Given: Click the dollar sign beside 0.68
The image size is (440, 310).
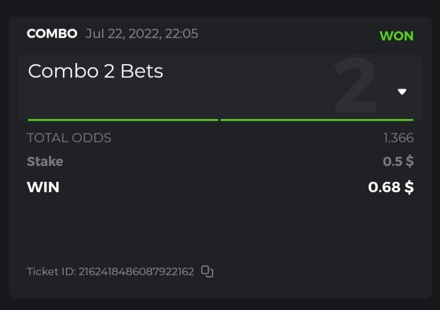Looking at the screenshot, I should (409, 187).
